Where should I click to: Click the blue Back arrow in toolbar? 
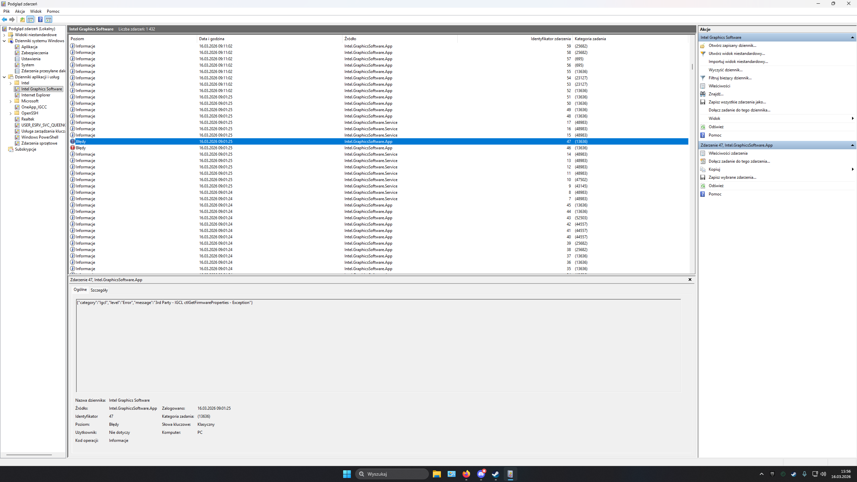pyautogui.click(x=4, y=19)
